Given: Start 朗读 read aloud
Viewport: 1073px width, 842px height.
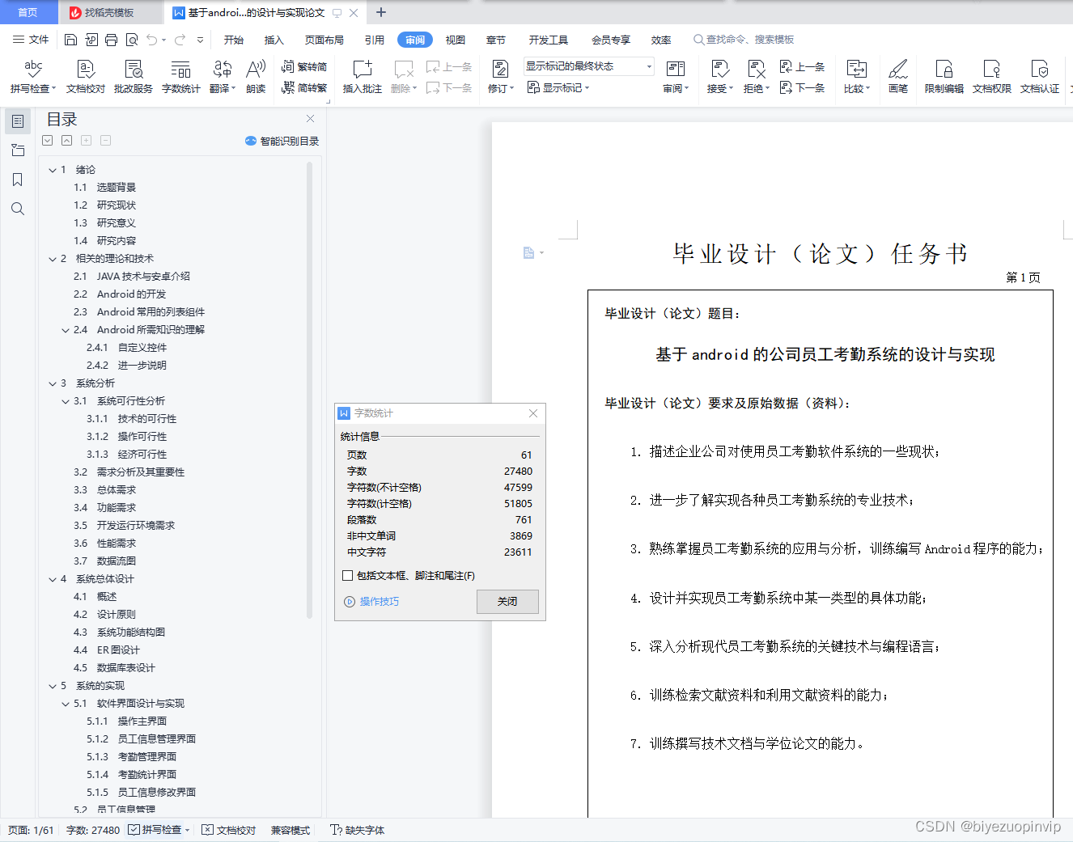Looking at the screenshot, I should click(x=256, y=77).
